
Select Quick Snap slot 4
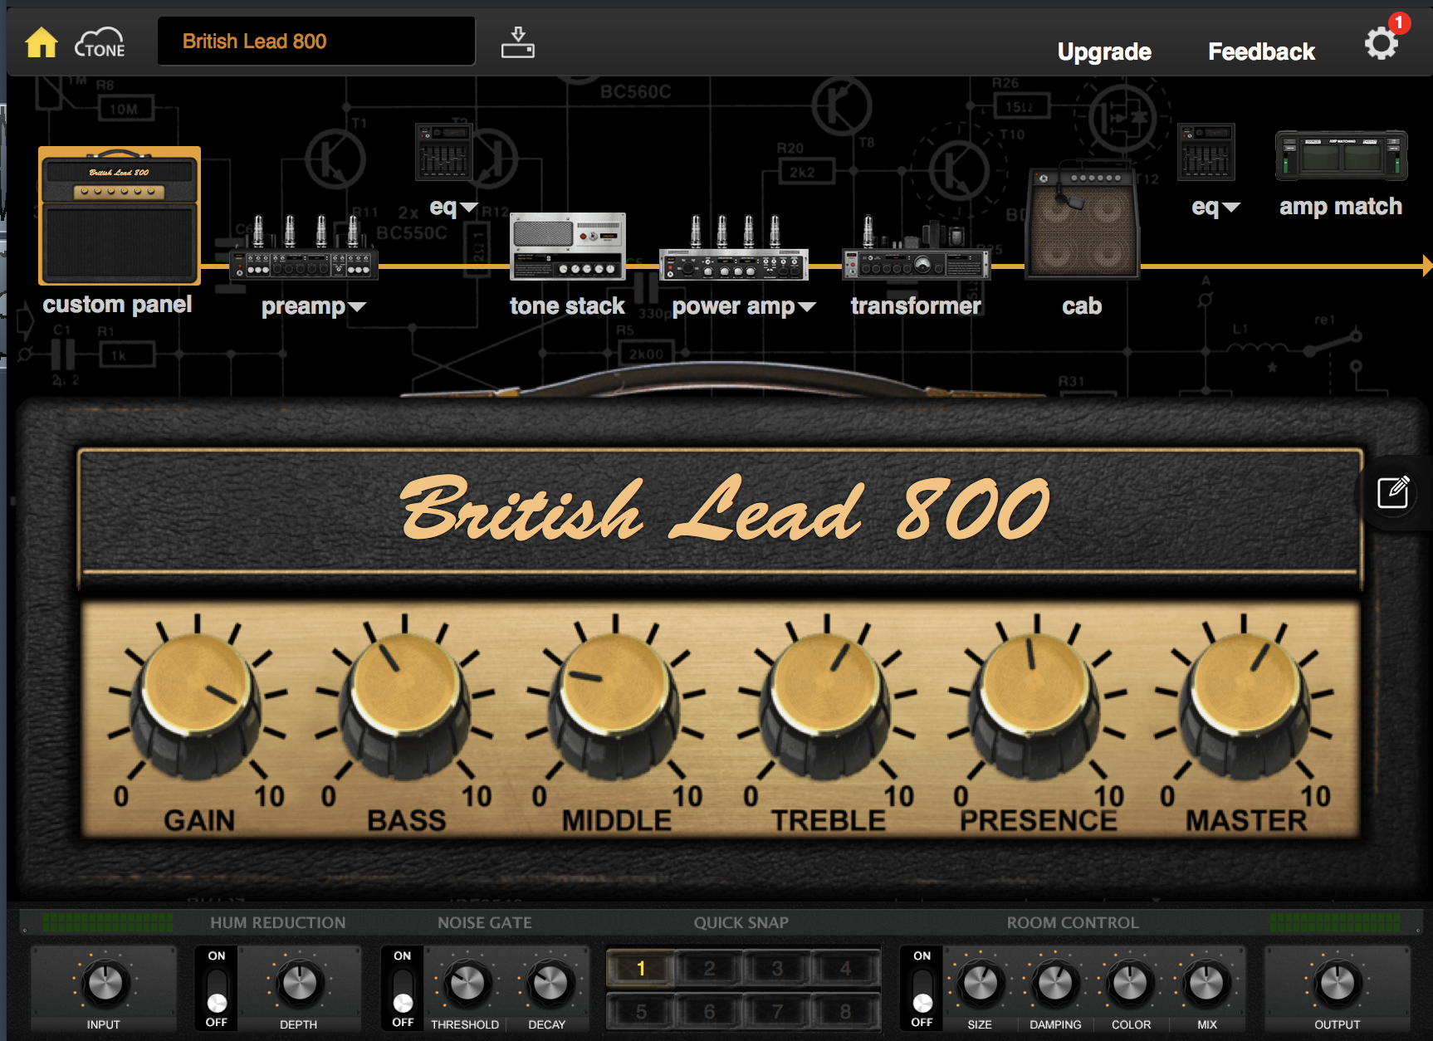pyautogui.click(x=845, y=968)
